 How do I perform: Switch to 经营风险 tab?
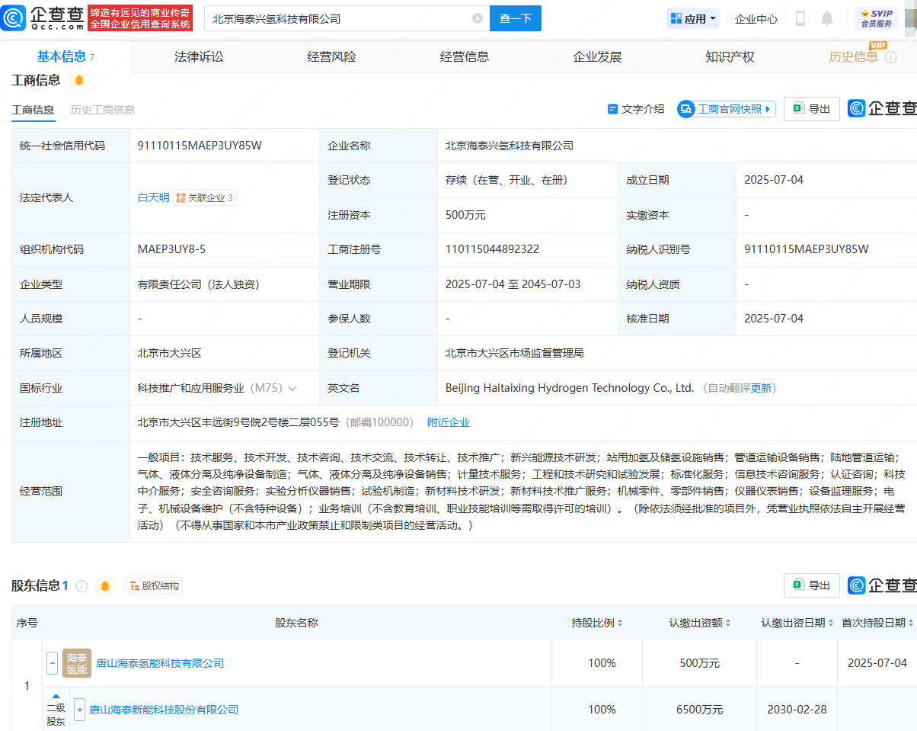click(x=331, y=57)
